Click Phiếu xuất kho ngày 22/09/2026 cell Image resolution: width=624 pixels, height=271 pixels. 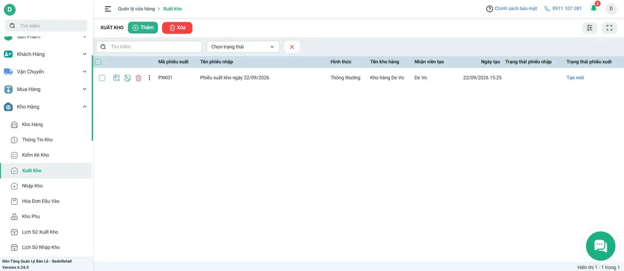pos(235,78)
